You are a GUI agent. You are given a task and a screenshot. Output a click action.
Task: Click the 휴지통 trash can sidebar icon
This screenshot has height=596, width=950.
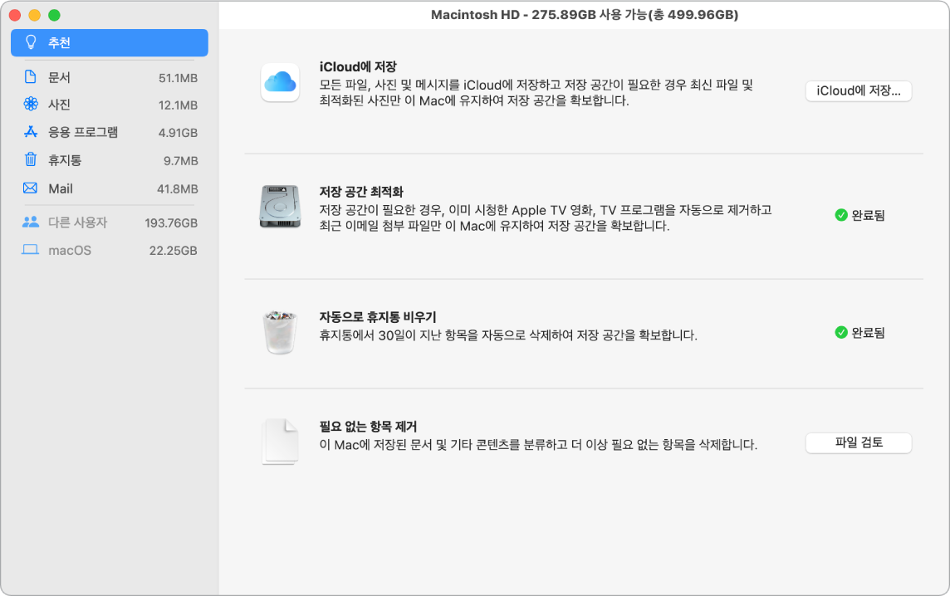pyautogui.click(x=30, y=159)
